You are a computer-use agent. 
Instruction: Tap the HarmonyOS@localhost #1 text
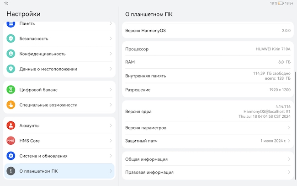click(267, 111)
